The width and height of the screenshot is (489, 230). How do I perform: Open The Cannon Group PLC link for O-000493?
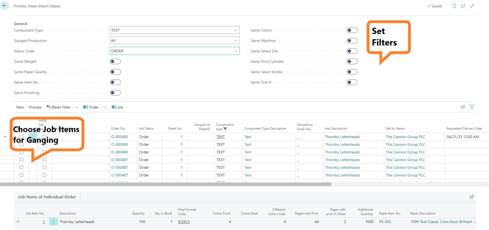(405, 137)
